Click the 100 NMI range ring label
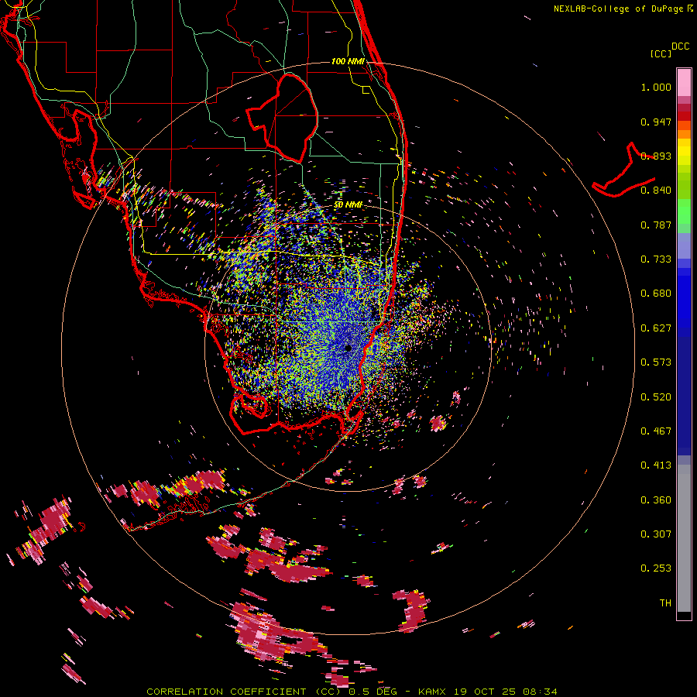The image size is (697, 697). [348, 61]
